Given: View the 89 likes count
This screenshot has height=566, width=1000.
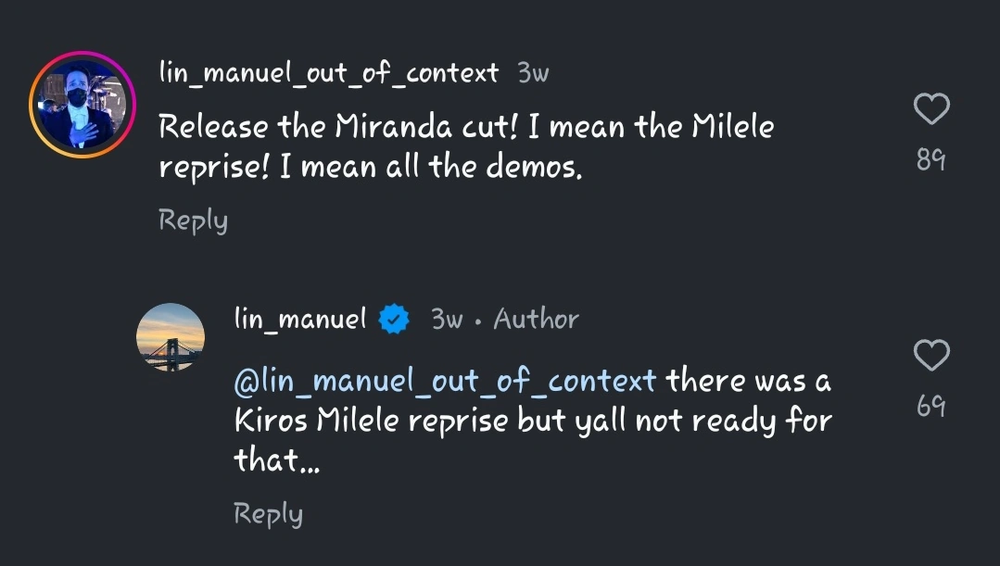Looking at the screenshot, I should 930,161.
